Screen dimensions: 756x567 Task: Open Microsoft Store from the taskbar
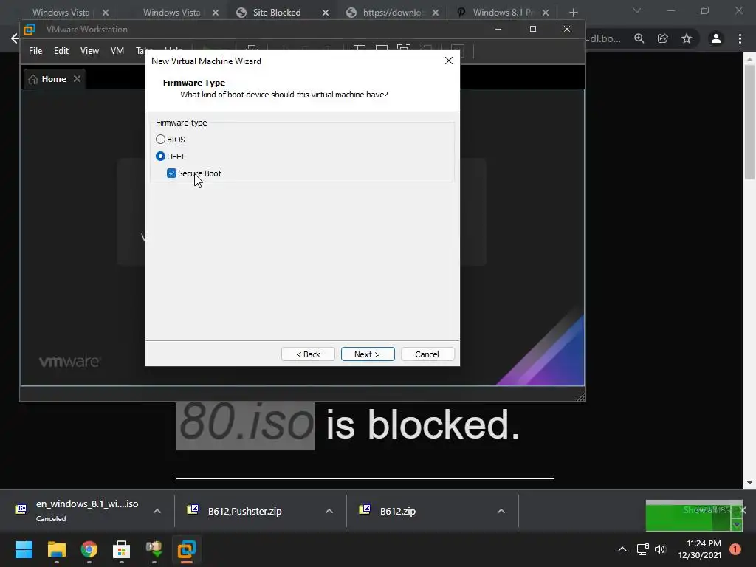point(122,549)
